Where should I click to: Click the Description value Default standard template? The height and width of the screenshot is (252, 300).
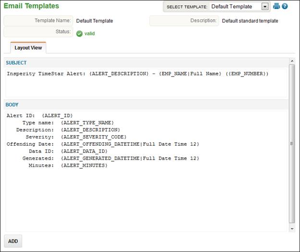click(250, 21)
